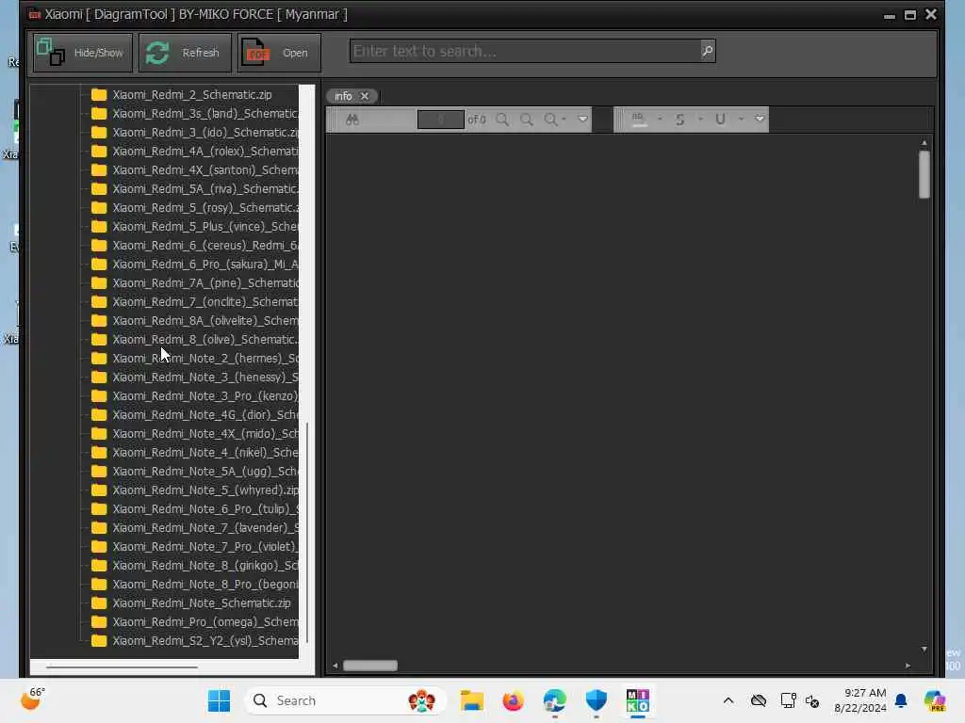Screen dimensions: 965x723
Task: Select Xiaomi_Redmi_Note_5_(whyred).zip item
Action: (x=204, y=490)
